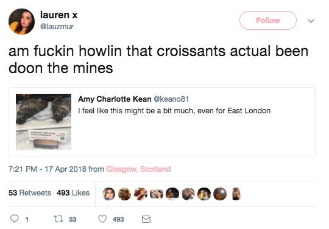This screenshot has width=329, height=229.
Task: Open Amy Charlotte Kean's quoted tweet name
Action: click(x=115, y=99)
